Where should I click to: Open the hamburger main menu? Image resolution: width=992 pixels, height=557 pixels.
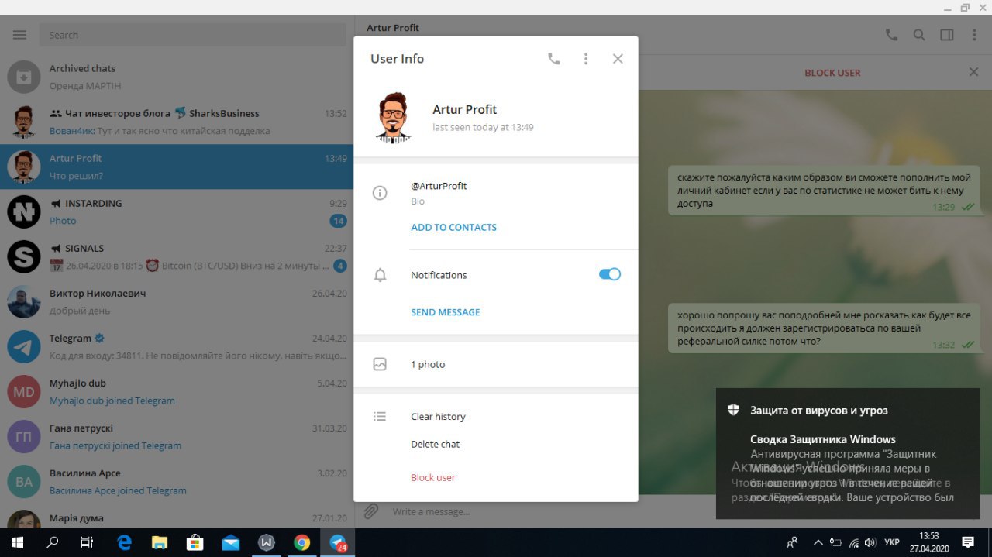20,35
